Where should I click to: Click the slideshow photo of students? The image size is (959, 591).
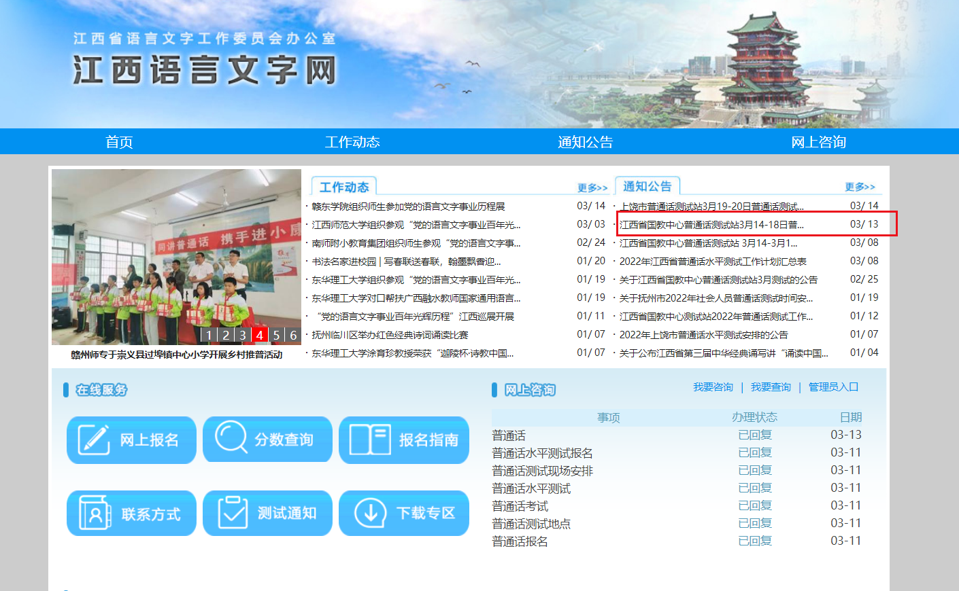point(176,257)
